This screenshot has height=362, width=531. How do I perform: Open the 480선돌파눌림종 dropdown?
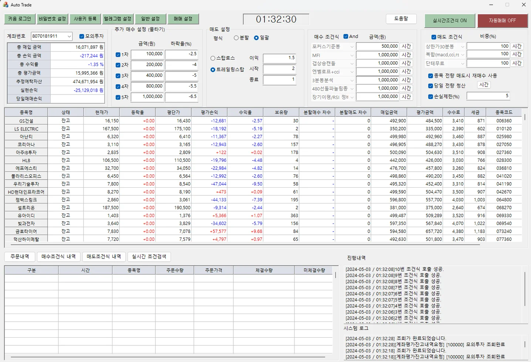352,89
